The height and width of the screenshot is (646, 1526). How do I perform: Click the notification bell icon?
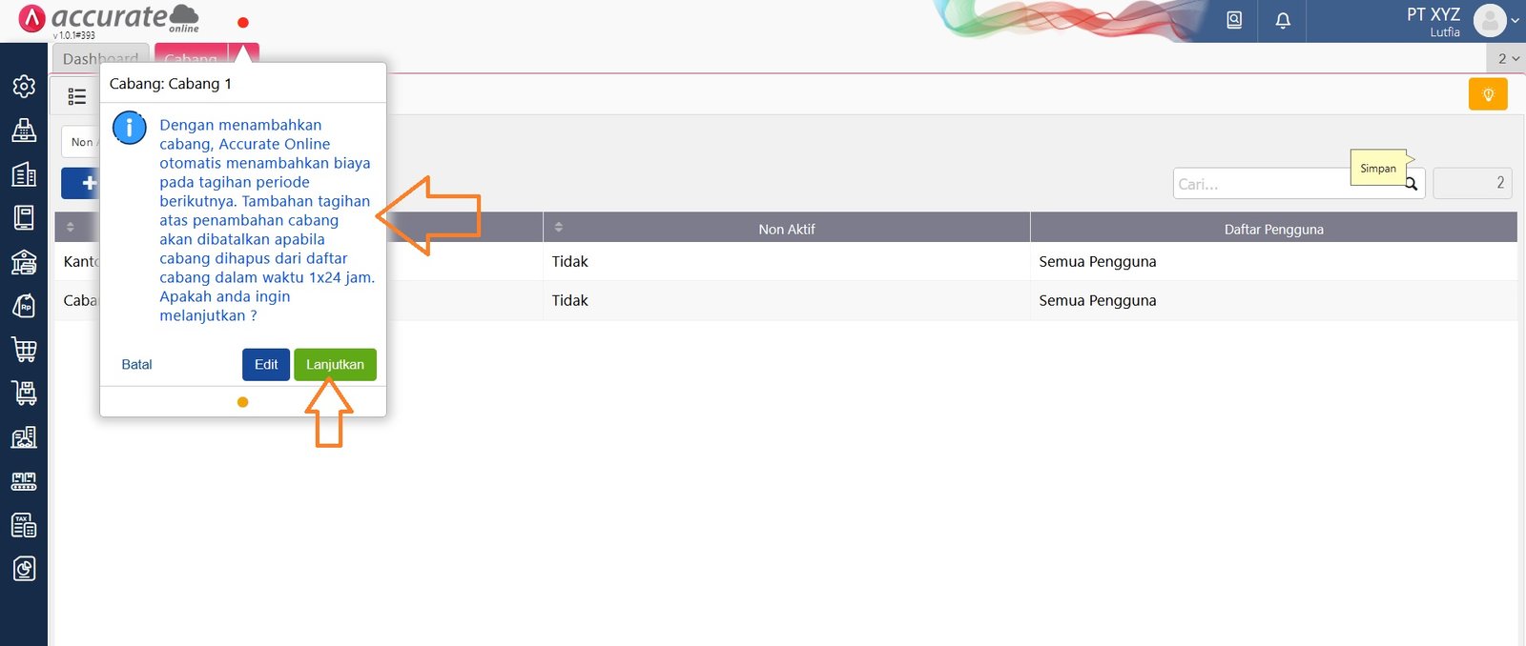point(1283,20)
